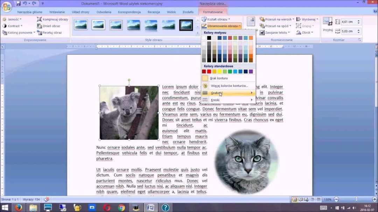Switch to print layout view in status bar
This screenshot has width=378, height=212.
pyautogui.click(x=294, y=199)
